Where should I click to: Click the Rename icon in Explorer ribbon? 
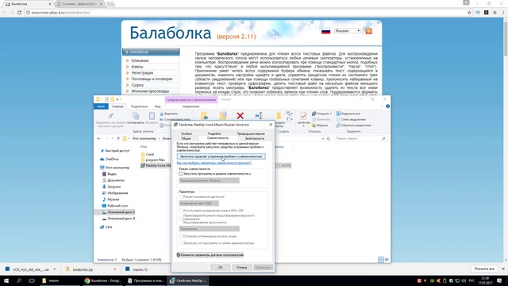(259, 116)
